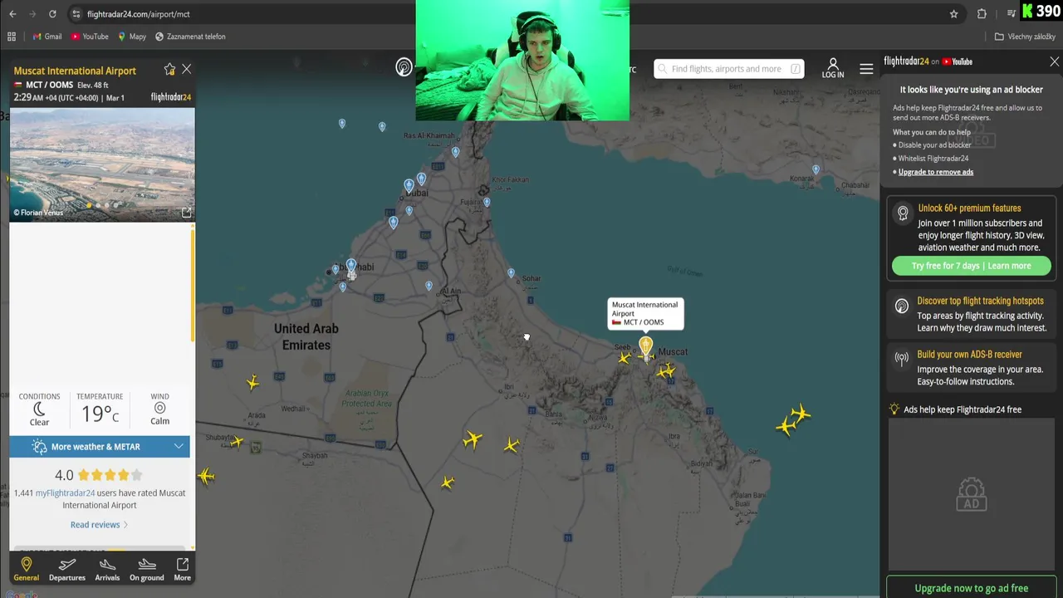
Task: Select the General tab
Action: 26,570
